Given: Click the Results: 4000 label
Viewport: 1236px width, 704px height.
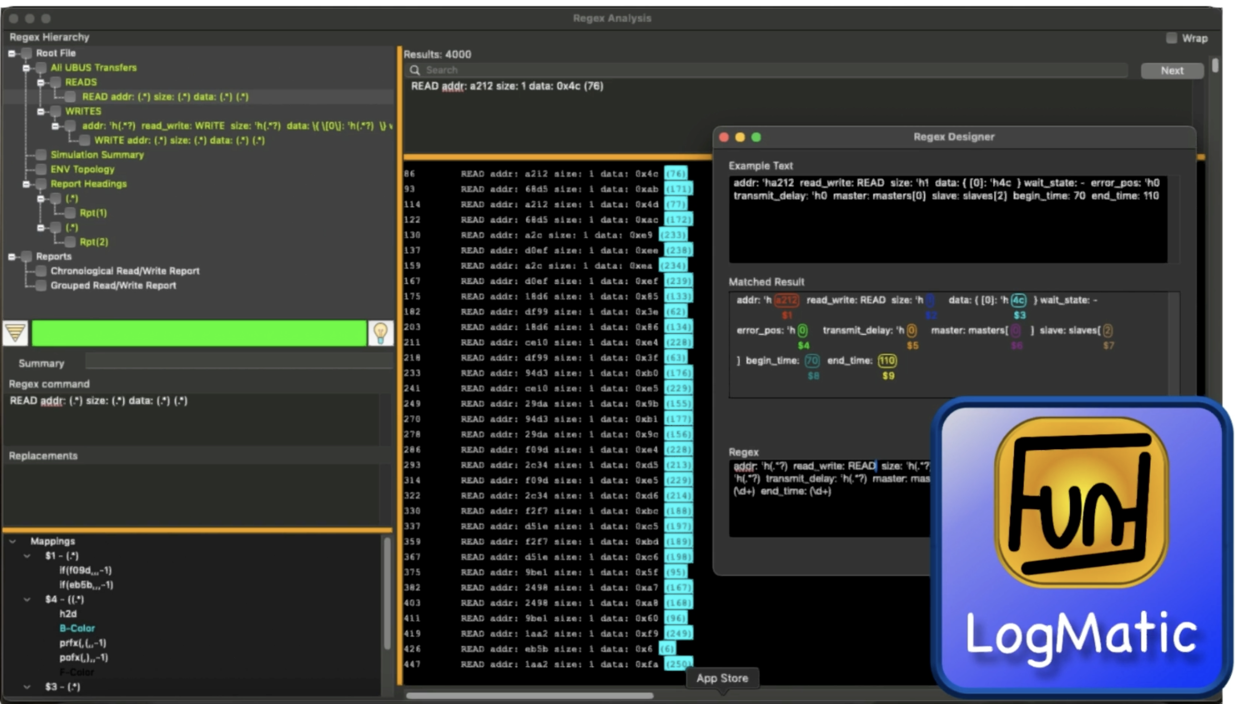Looking at the screenshot, I should [437, 54].
